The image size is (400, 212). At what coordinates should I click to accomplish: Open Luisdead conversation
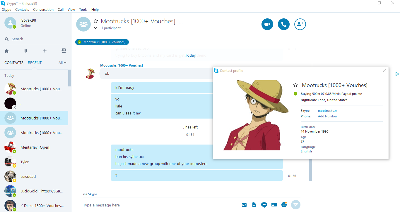[x=34, y=176]
